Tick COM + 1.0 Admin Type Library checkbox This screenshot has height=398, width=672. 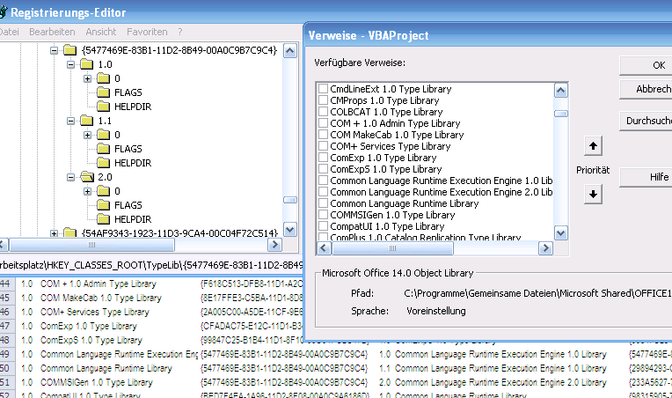click(323, 123)
